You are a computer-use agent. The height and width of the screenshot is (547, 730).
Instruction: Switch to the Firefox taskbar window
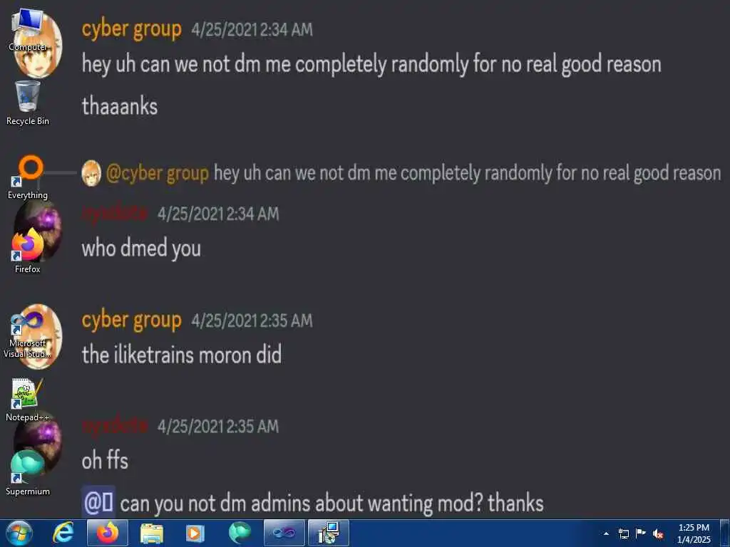pos(108,533)
